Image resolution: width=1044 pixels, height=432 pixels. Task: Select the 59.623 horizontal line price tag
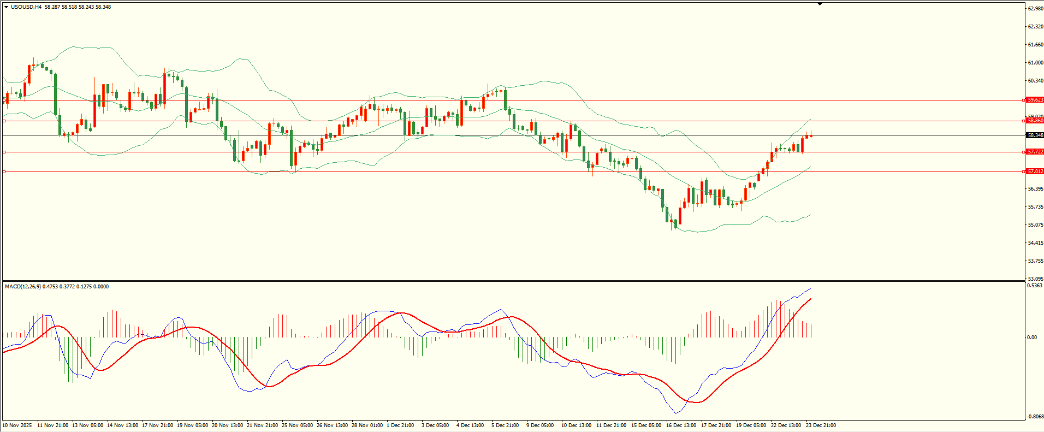coord(1035,100)
